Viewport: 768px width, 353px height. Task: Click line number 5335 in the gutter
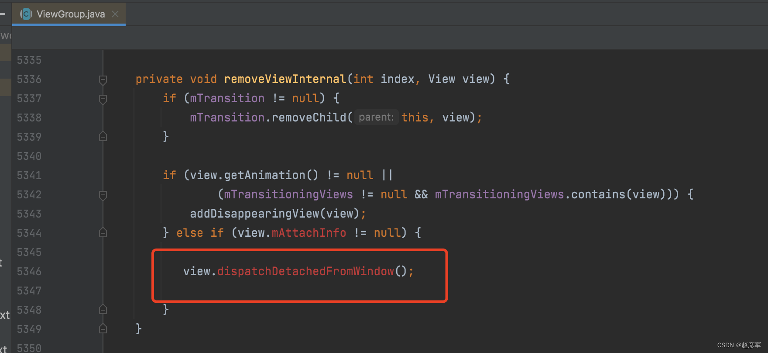[29, 60]
